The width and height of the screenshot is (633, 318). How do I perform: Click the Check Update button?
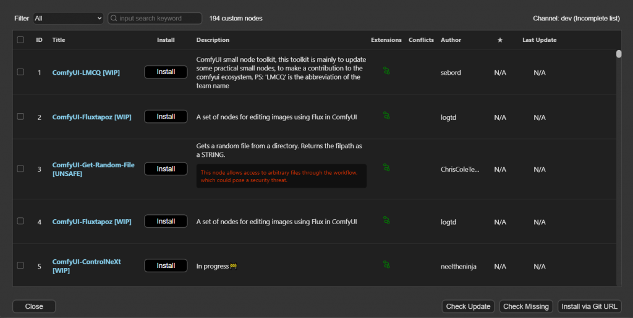click(468, 306)
